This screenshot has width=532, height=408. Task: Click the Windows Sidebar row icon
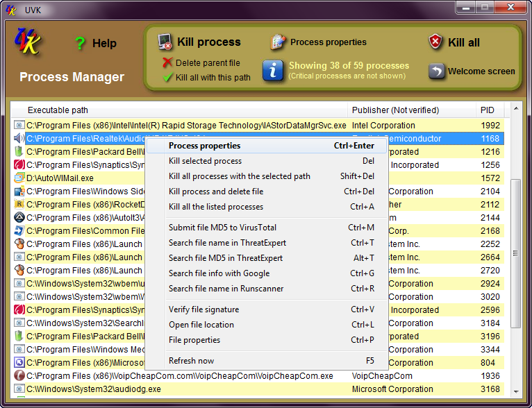pyautogui.click(x=19, y=191)
